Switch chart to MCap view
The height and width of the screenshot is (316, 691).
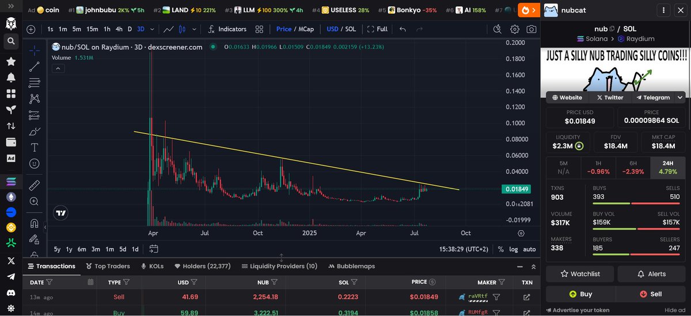(x=305, y=29)
